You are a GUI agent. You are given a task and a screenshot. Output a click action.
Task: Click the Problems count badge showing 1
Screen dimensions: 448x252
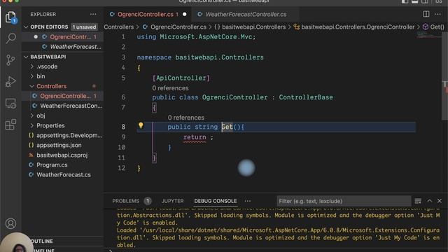148,201
